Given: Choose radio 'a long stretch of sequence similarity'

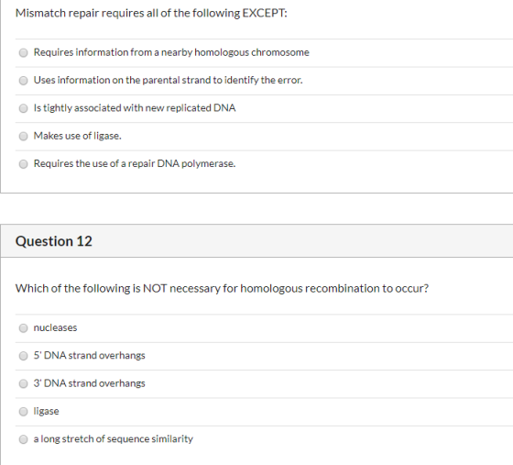Looking at the screenshot, I should click(23, 439).
